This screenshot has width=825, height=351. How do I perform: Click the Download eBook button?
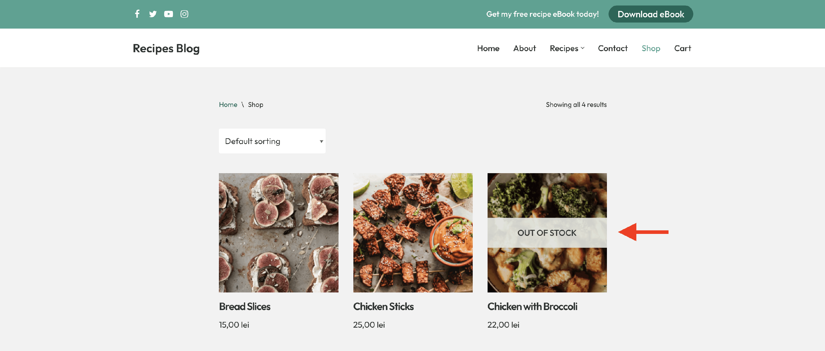tap(650, 14)
